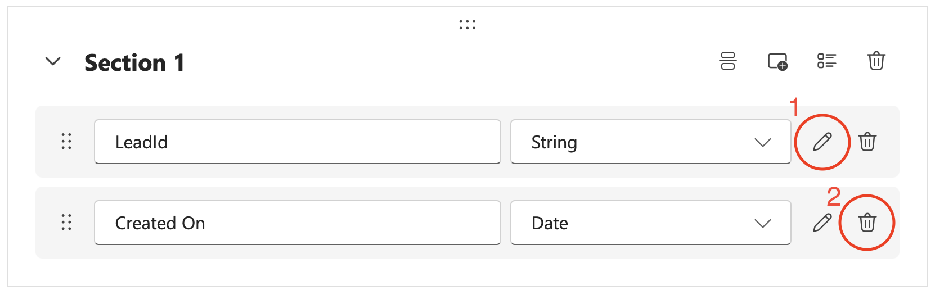Delete the LeadId field row
Viewport: 935px width, 299px height.
[867, 142]
